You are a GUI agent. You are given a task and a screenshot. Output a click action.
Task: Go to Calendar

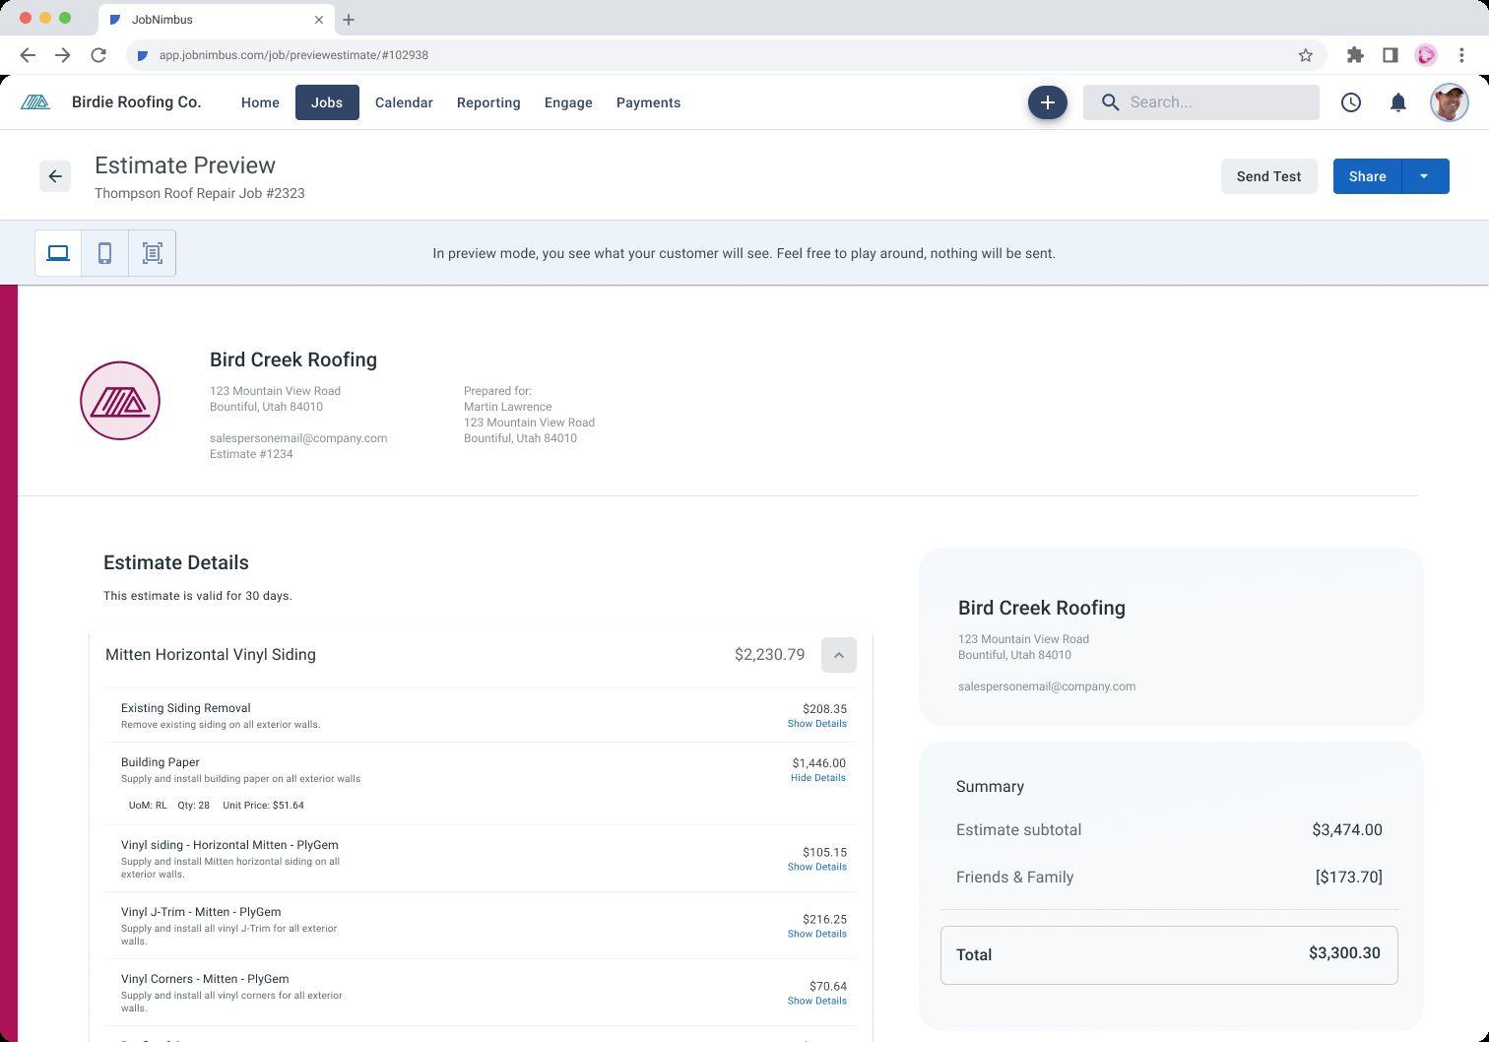click(x=404, y=102)
